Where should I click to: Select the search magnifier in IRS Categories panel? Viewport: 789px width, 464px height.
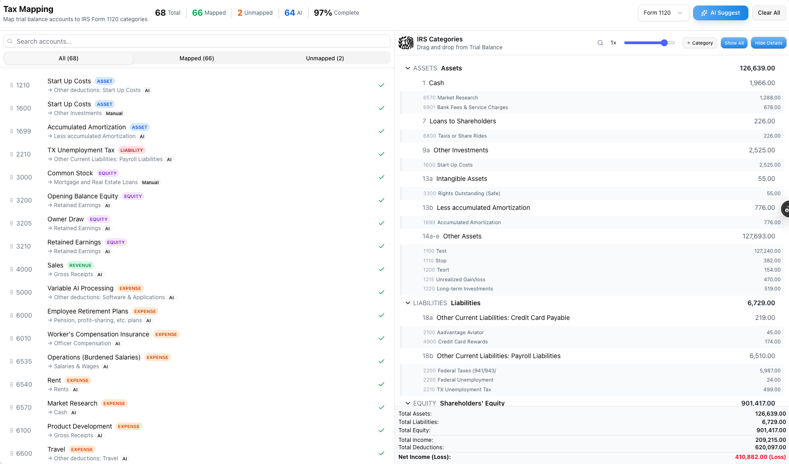[600, 42]
